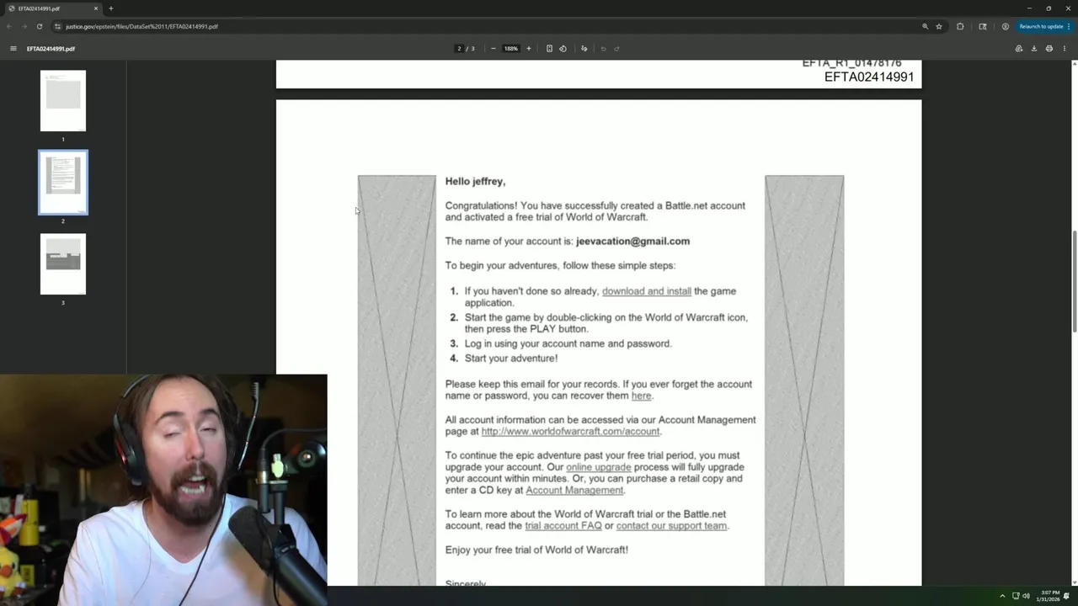This screenshot has height=606, width=1078.
Task: Click the 'contact our support team' link
Action: (x=671, y=526)
